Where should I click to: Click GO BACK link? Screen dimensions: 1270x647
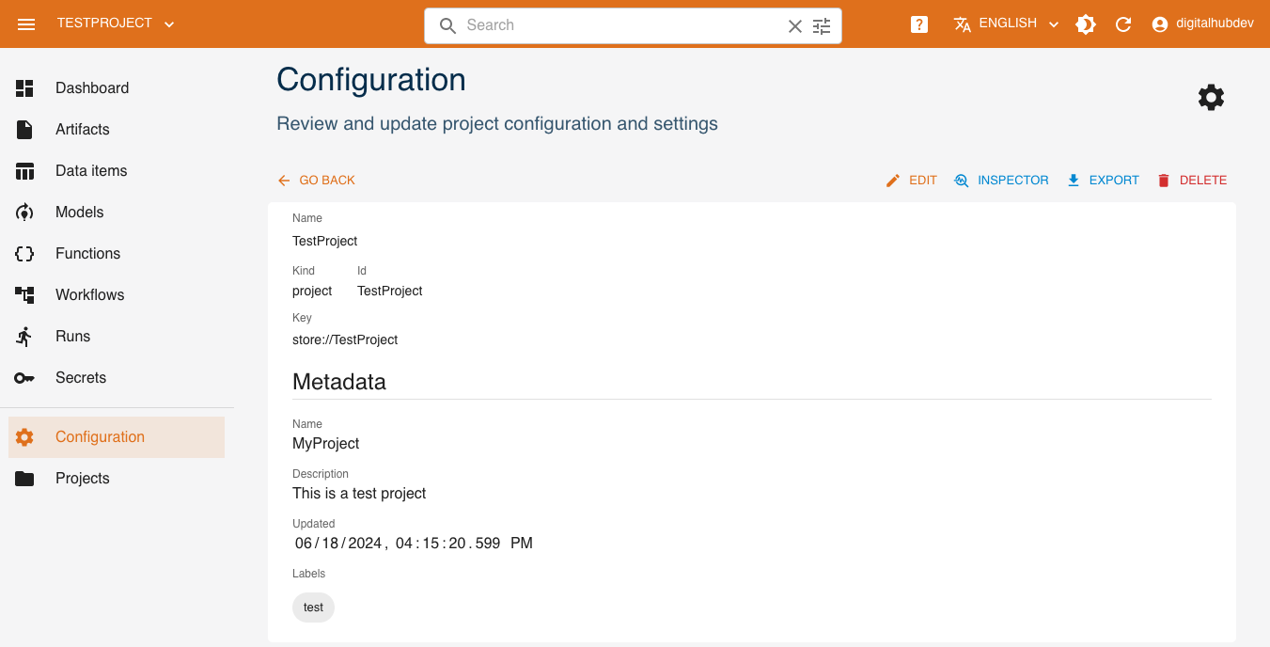[317, 181]
